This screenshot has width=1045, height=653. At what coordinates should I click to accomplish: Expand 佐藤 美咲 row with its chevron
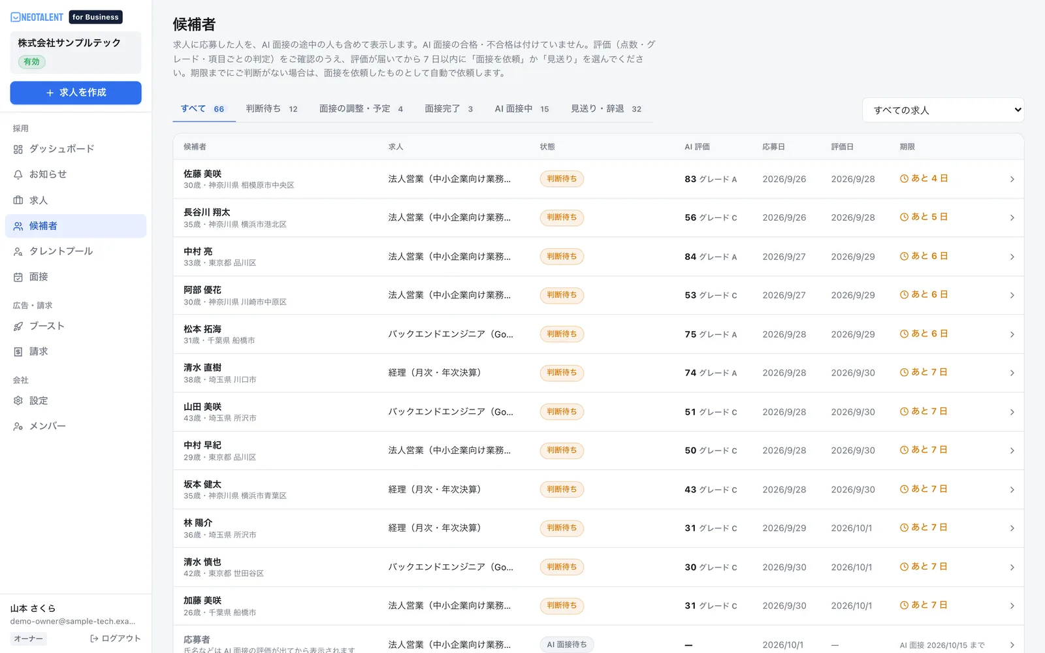1012,179
